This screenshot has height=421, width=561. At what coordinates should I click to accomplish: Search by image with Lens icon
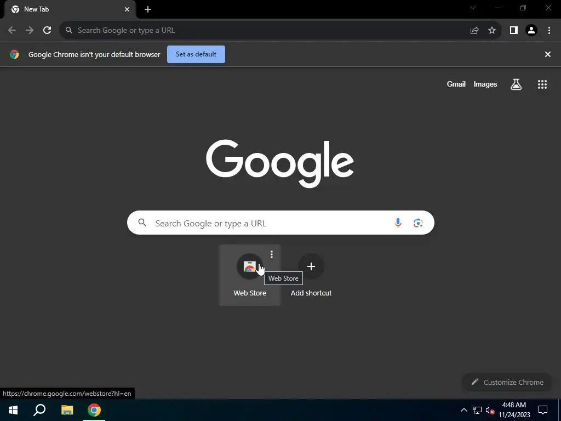(418, 223)
